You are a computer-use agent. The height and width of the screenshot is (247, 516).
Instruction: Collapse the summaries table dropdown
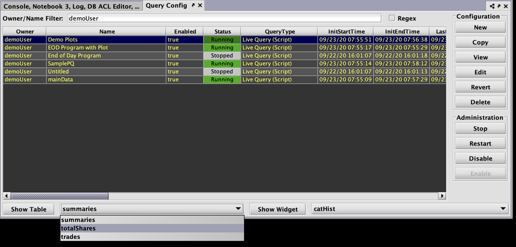(x=238, y=209)
